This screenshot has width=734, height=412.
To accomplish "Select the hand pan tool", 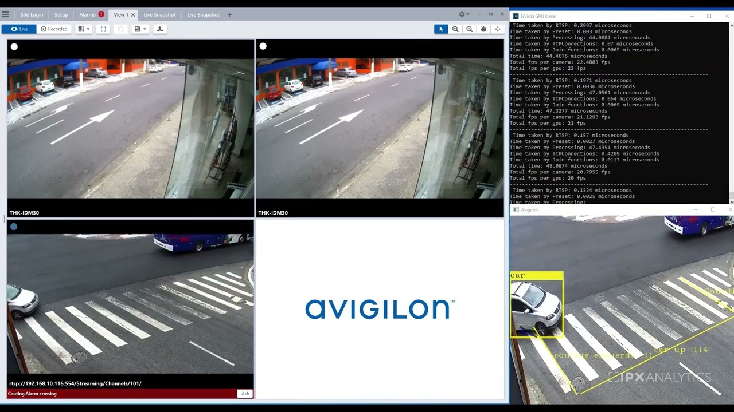I will click(x=483, y=29).
